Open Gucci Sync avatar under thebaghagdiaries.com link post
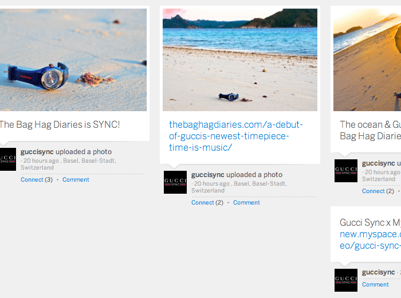 (175, 182)
